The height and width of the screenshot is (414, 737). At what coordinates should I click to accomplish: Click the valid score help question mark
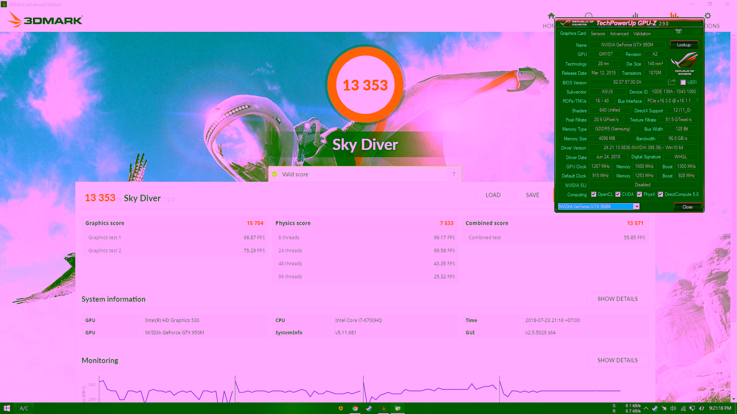click(454, 174)
